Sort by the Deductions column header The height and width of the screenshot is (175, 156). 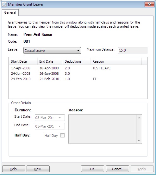[x=77, y=61]
